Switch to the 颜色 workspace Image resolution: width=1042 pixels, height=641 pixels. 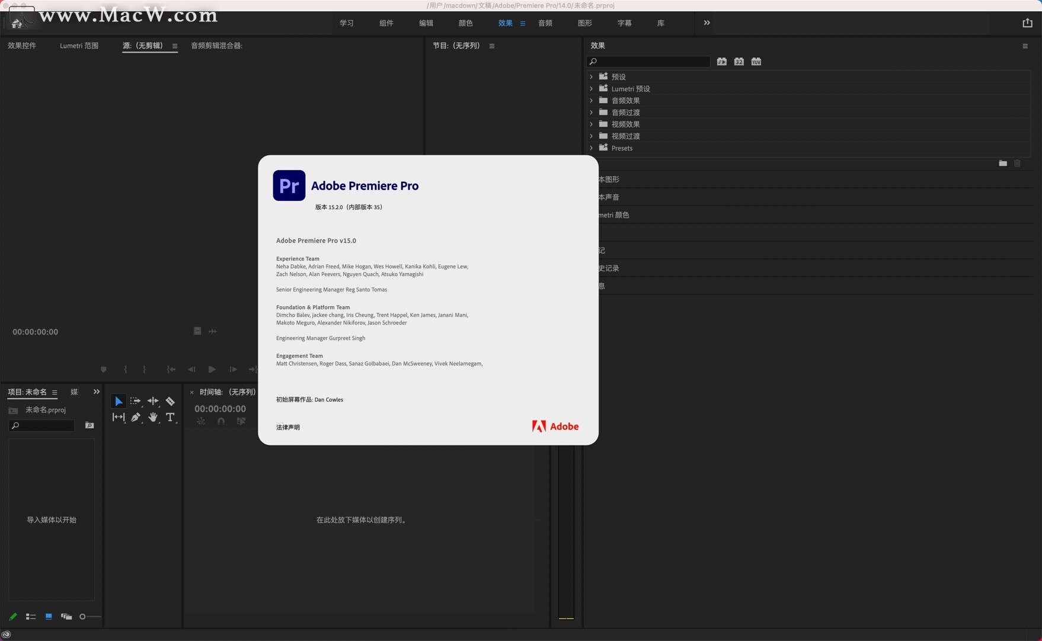click(466, 23)
